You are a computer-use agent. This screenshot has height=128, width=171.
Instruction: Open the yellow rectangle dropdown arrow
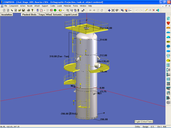tap(63, 10)
